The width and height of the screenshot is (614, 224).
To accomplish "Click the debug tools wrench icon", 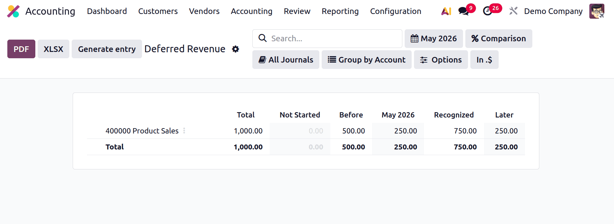I will 513,11.
